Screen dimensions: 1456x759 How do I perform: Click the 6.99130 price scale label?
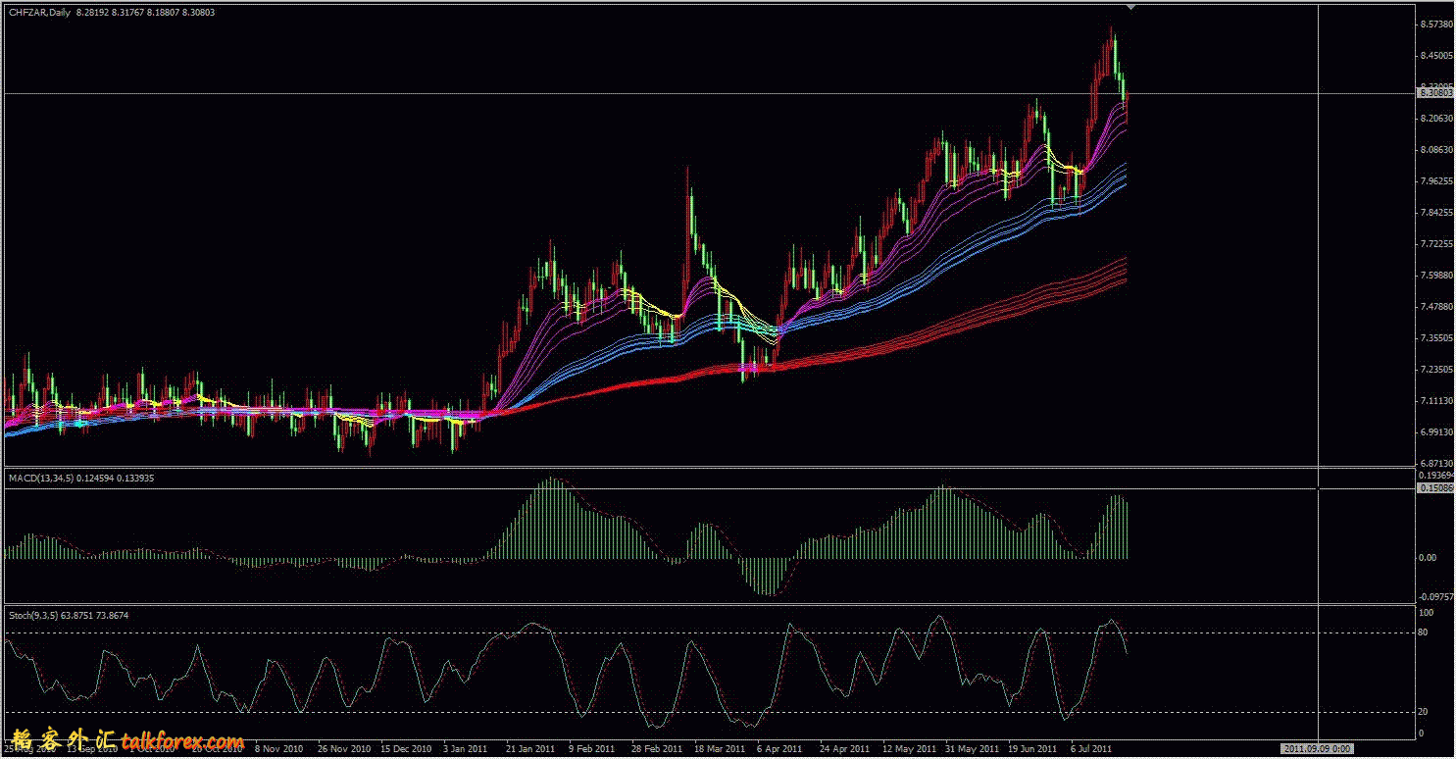1435,432
